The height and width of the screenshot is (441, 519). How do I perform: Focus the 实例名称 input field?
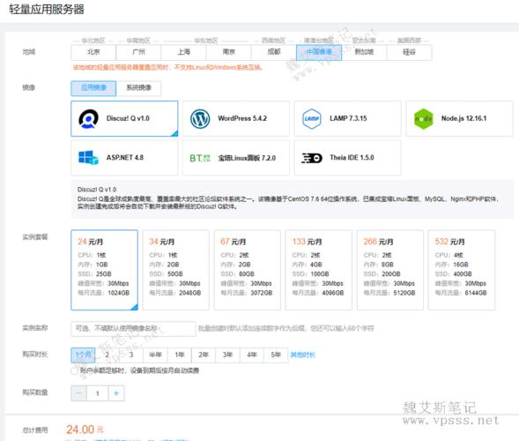[x=133, y=329]
